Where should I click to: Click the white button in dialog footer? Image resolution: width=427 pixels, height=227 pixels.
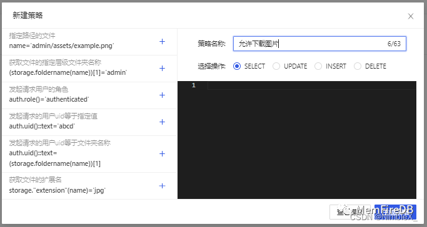pyautogui.click(x=350, y=212)
